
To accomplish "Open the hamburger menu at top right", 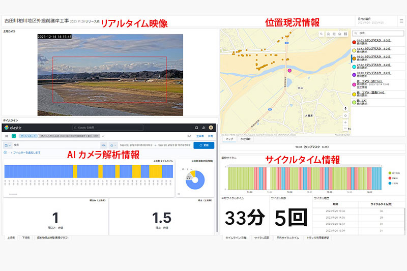I will click(x=401, y=21).
